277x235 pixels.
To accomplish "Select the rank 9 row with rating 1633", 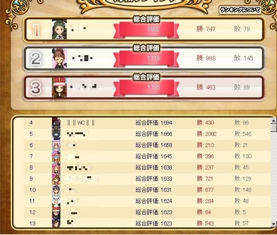I will (x=147, y=179).
